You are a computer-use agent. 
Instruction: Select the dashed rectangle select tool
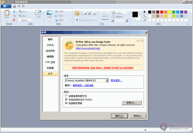pyautogui.click(x=81, y=13)
